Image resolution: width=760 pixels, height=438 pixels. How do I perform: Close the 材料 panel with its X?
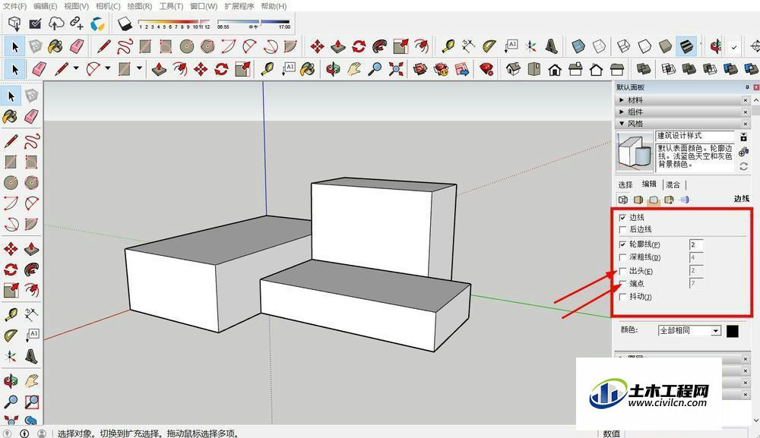tap(746, 99)
